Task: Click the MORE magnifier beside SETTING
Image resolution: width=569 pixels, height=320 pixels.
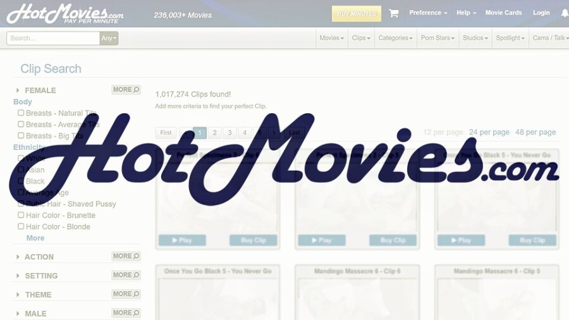Action: point(126,275)
